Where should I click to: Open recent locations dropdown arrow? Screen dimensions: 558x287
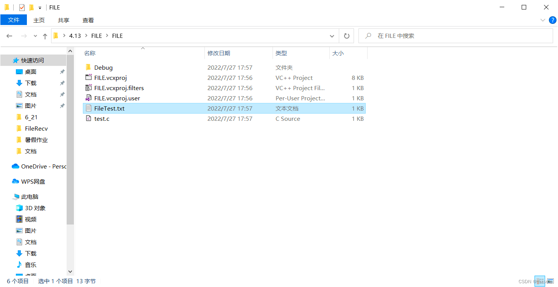(35, 36)
